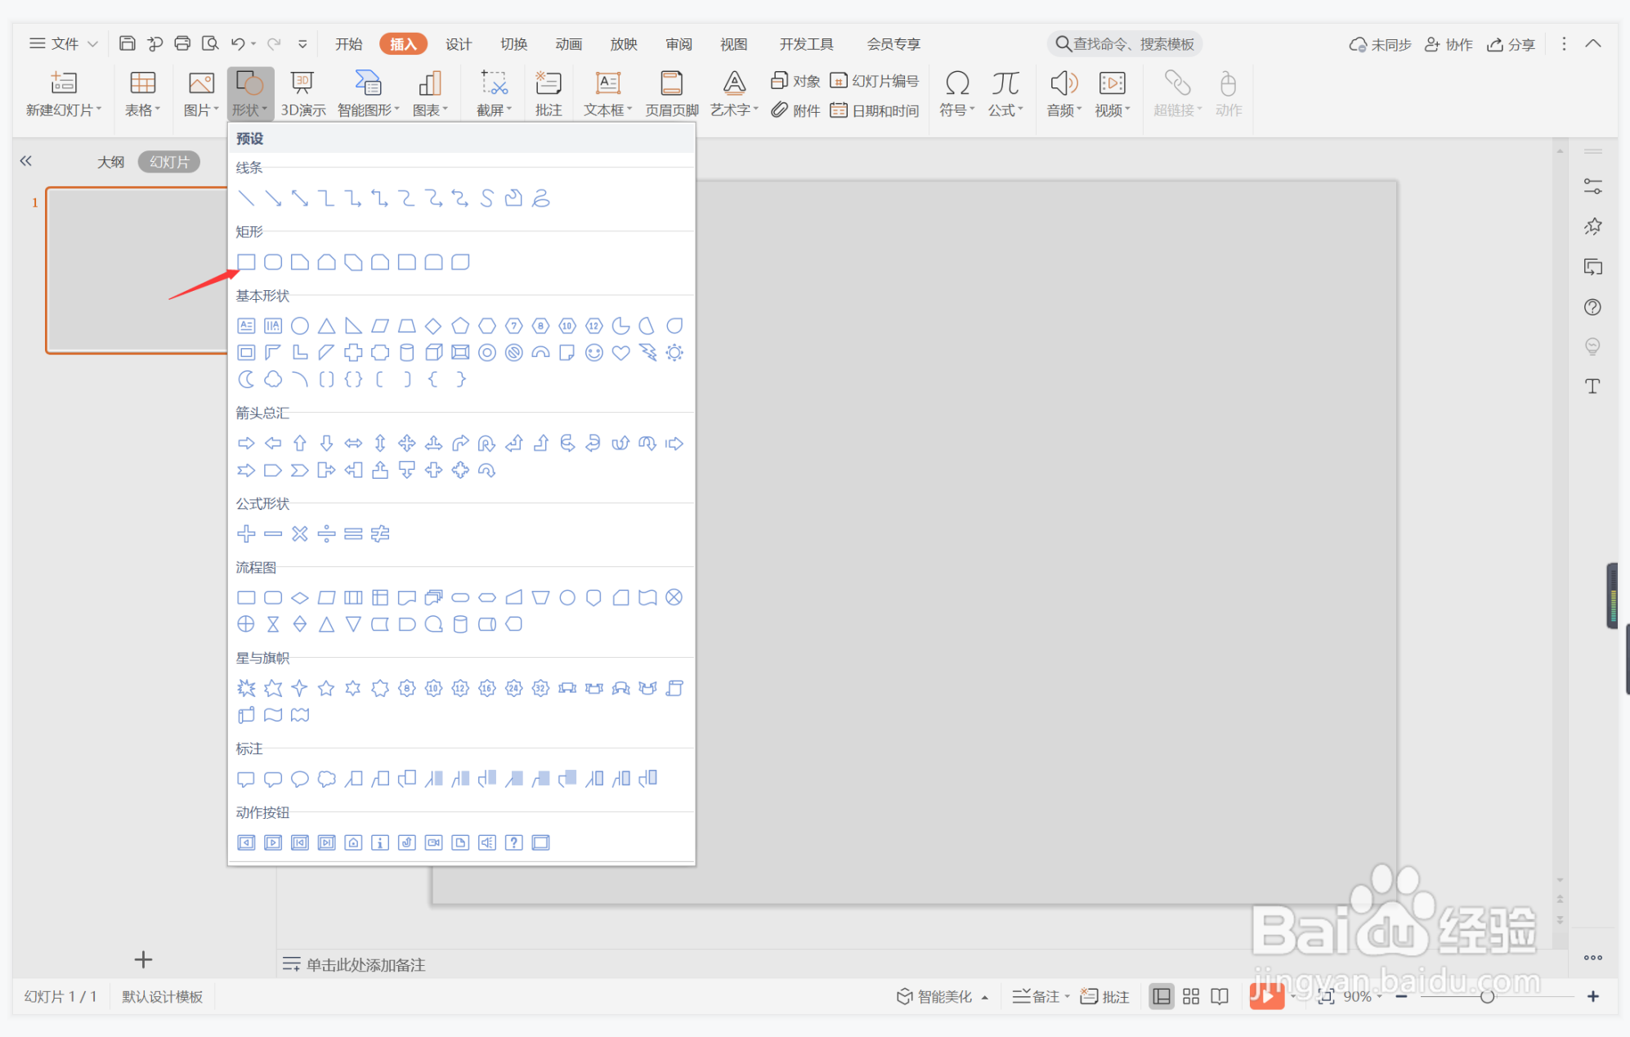This screenshot has height=1037, width=1630.
Task: Select the oval callout in 标注
Action: [300, 779]
